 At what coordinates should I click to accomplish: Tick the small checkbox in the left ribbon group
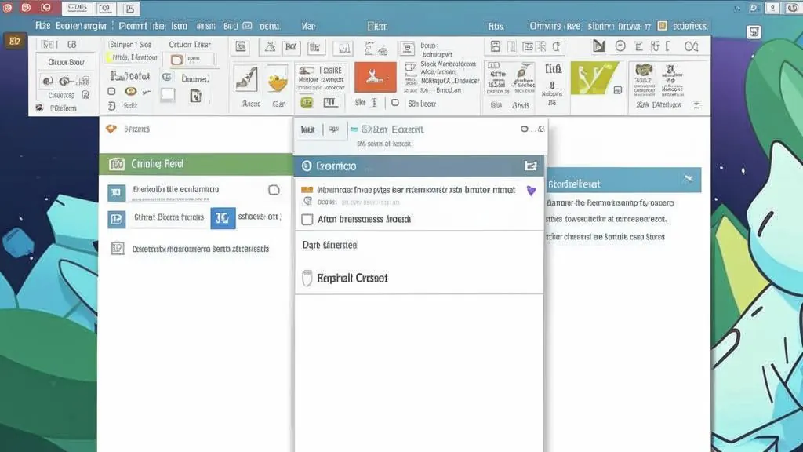(111, 91)
